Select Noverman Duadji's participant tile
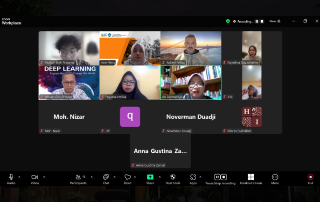 (x=191, y=117)
